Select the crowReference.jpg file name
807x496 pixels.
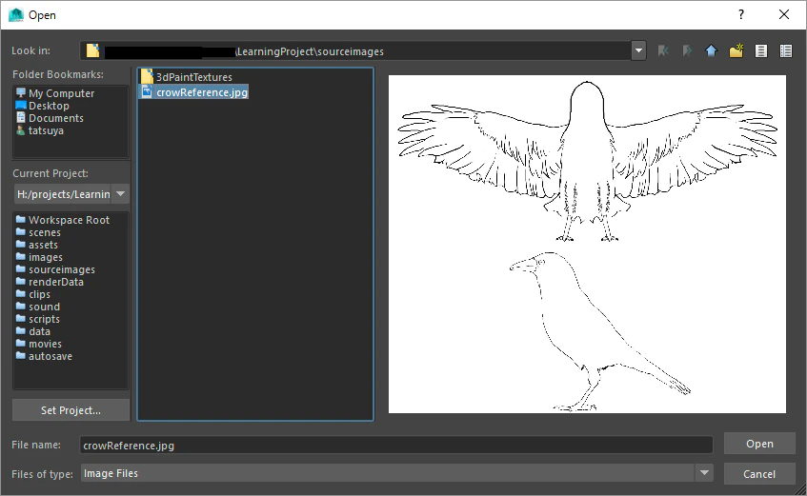coord(202,92)
